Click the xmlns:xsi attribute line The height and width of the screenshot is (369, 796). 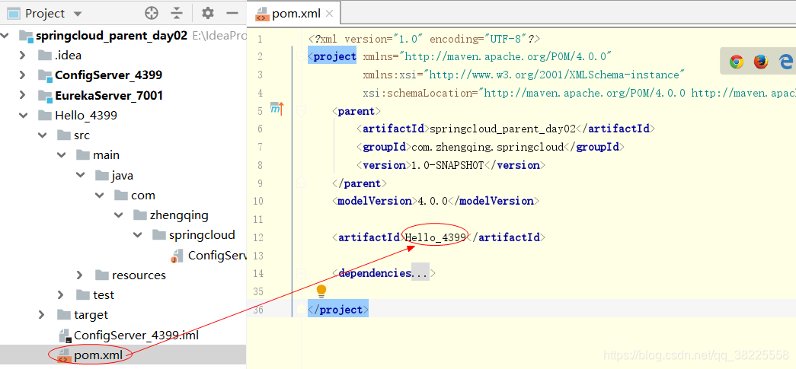pyautogui.click(x=524, y=75)
